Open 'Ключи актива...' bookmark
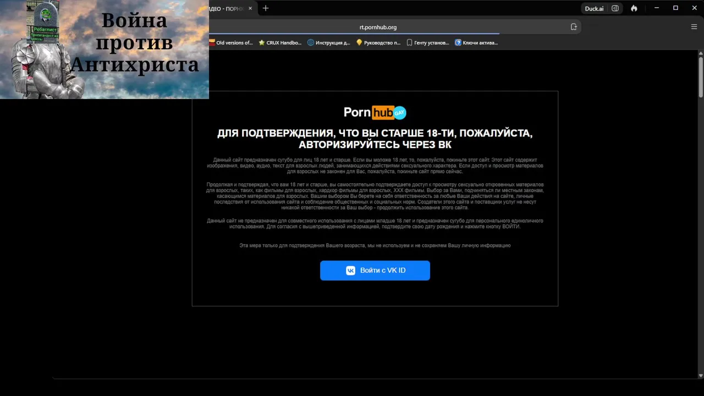 pyautogui.click(x=476, y=42)
